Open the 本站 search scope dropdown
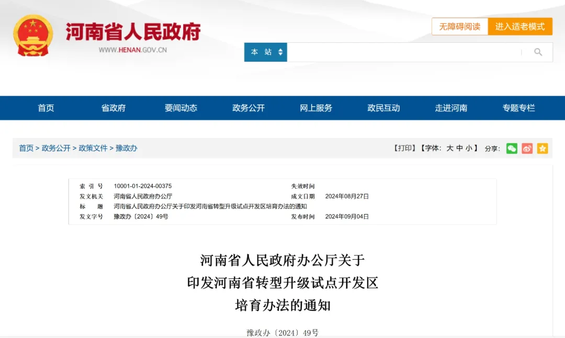The image size is (565, 338). pyautogui.click(x=266, y=52)
